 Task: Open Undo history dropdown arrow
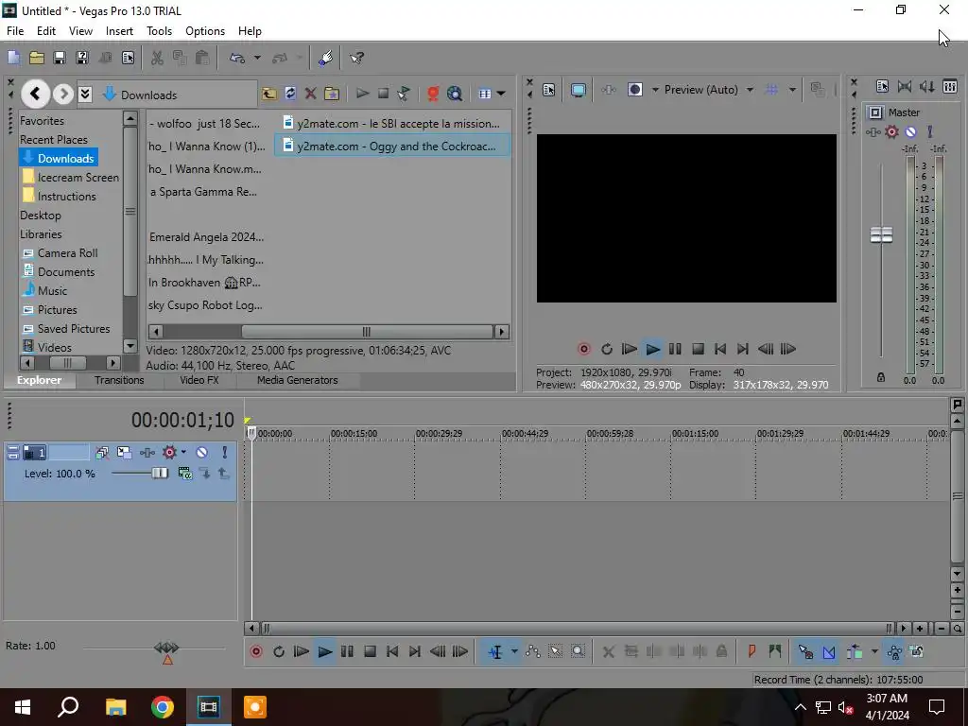point(257,58)
